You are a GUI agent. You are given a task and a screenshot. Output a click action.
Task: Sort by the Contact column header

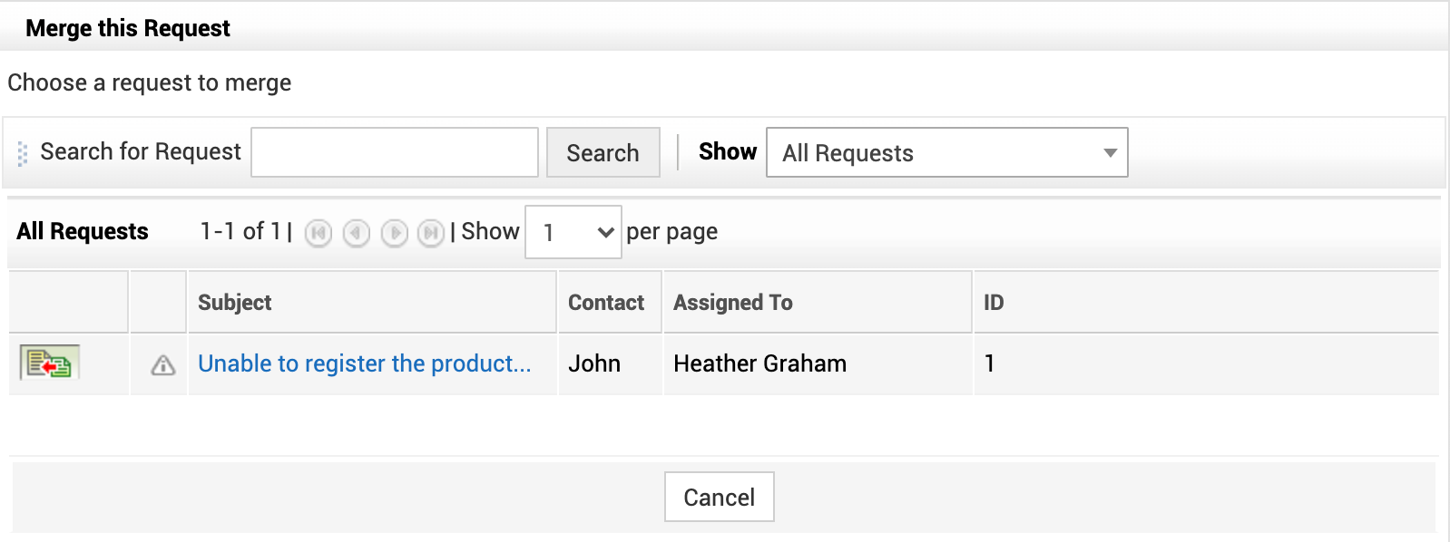(x=605, y=303)
